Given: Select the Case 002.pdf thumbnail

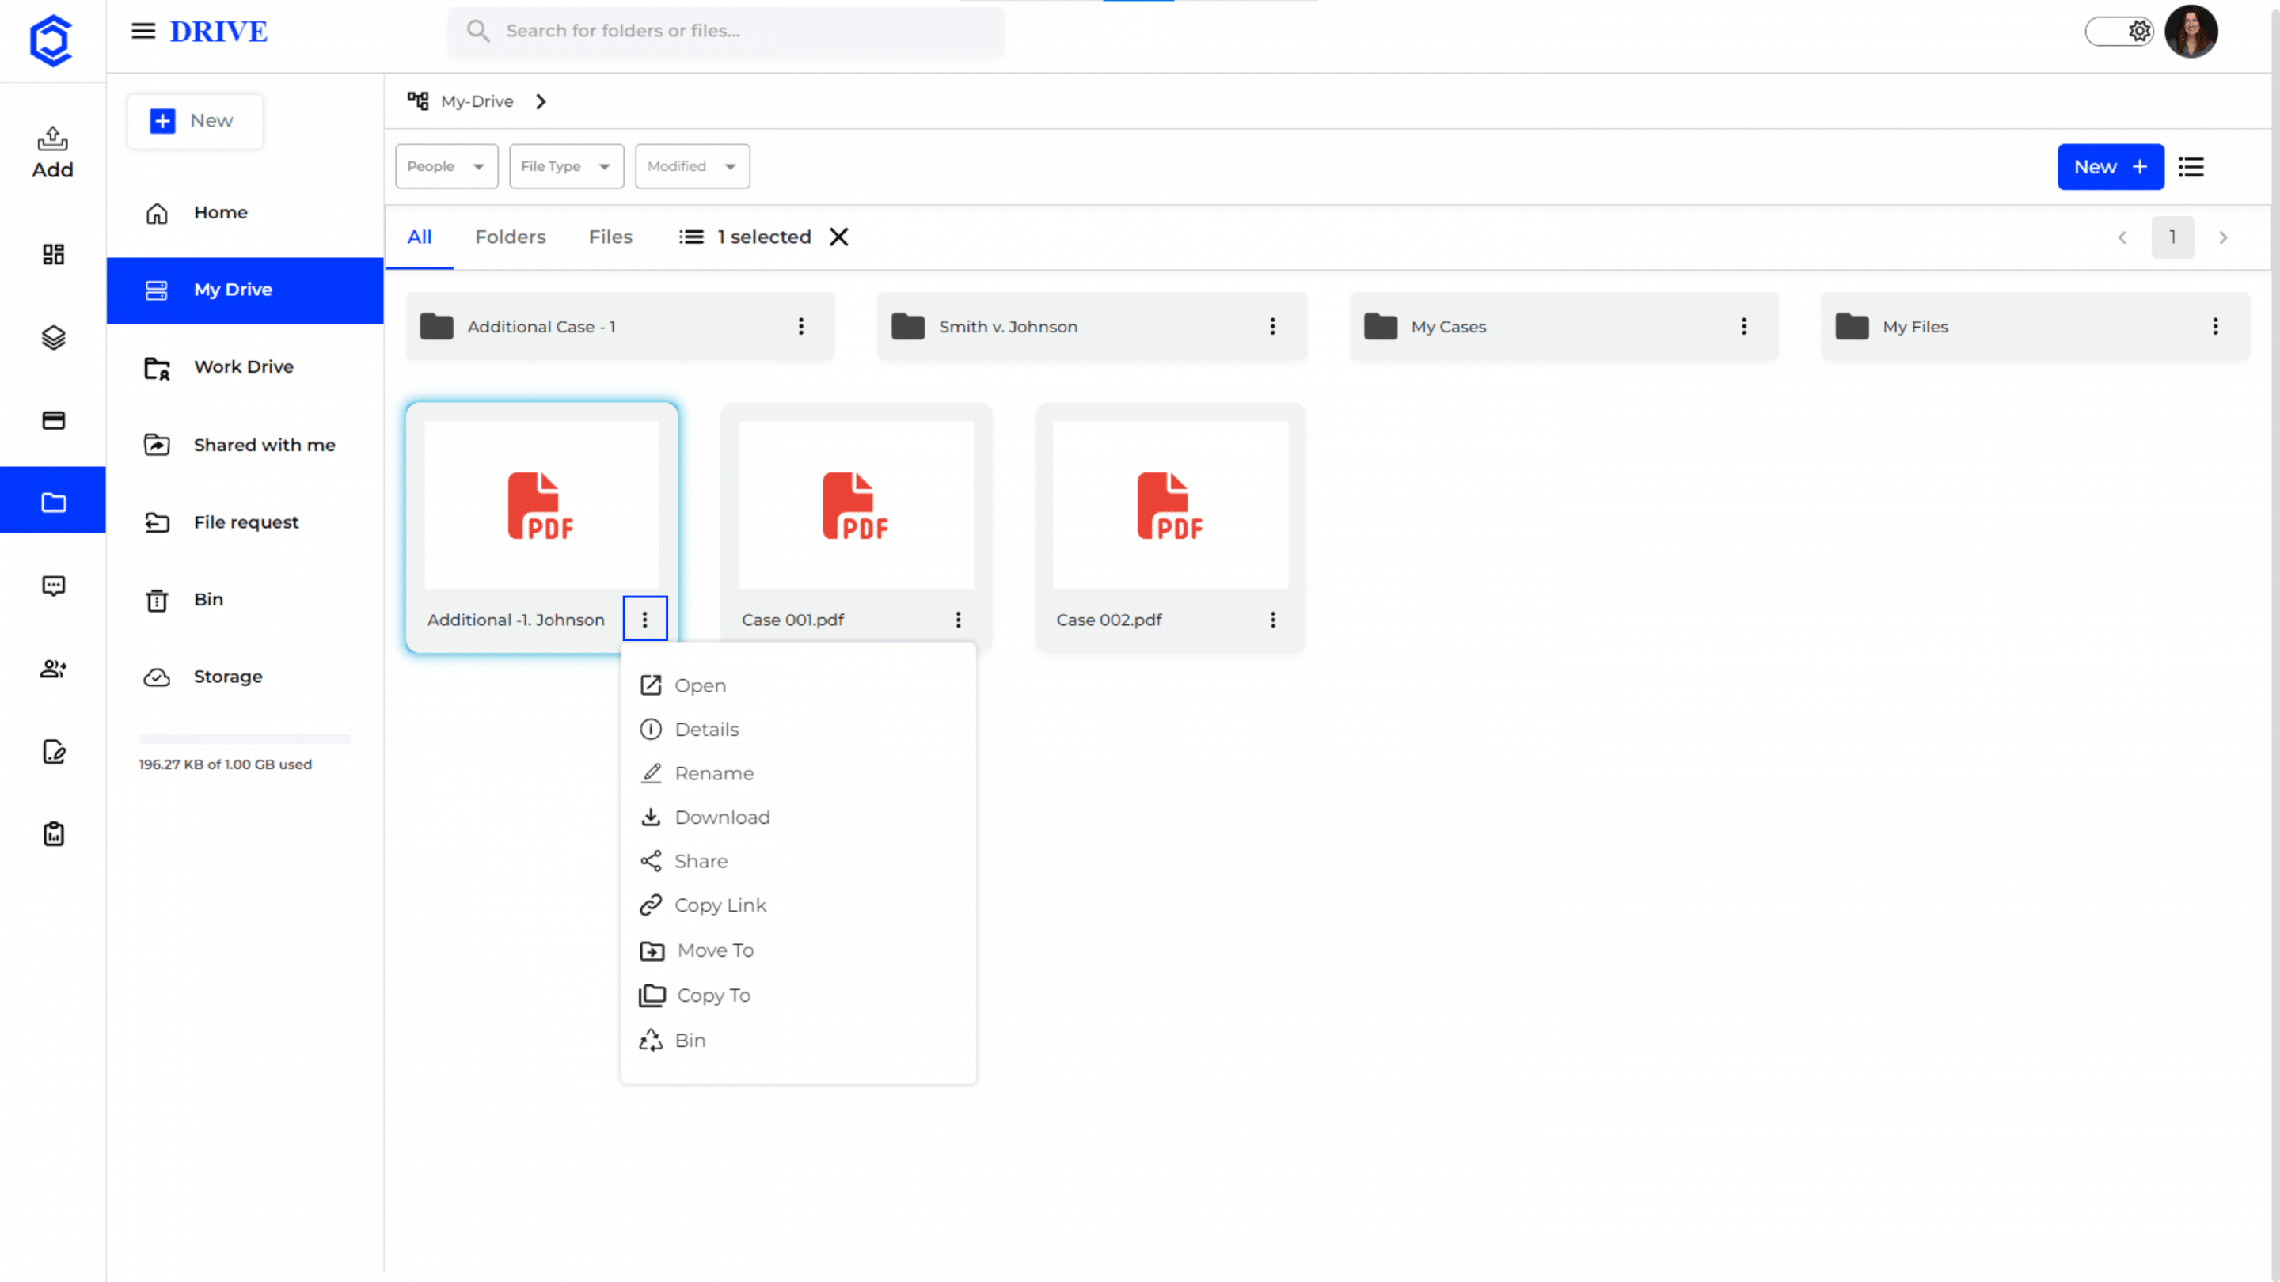Looking at the screenshot, I should (x=1170, y=504).
